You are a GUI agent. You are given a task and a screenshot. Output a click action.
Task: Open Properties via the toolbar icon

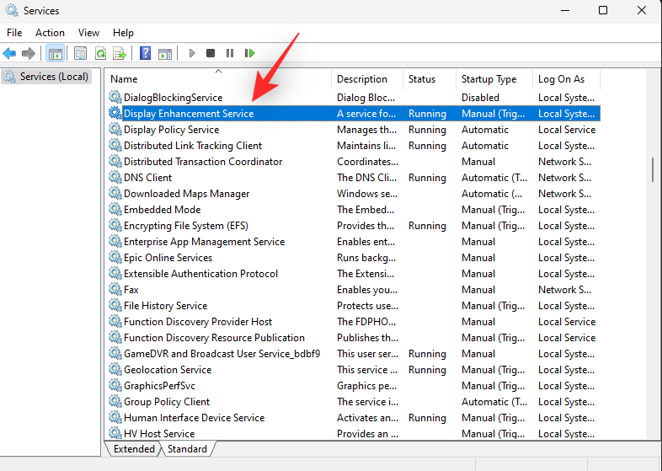click(x=81, y=53)
